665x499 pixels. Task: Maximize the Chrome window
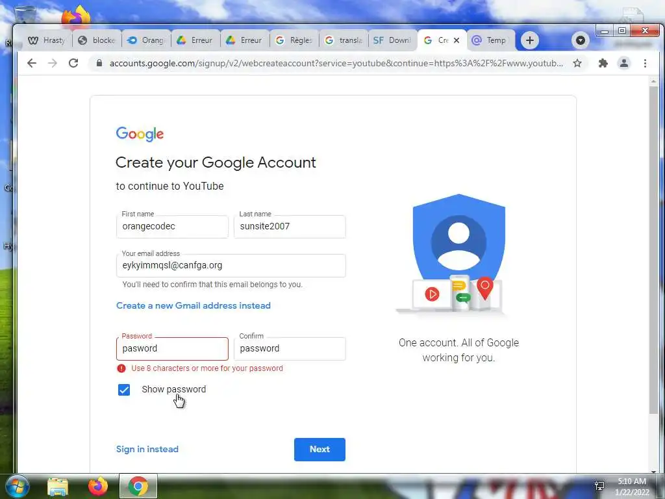[621, 31]
